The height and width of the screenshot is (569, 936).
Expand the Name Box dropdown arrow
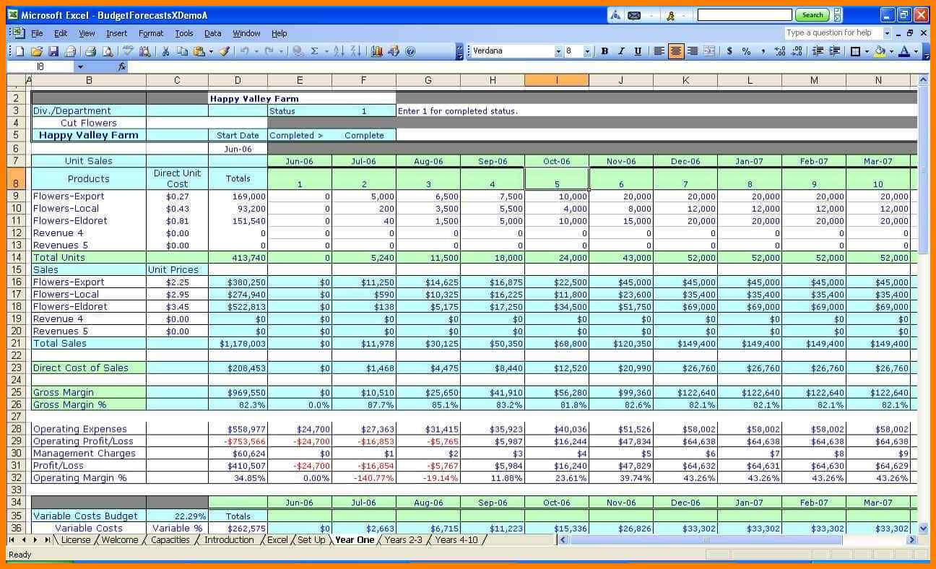click(x=79, y=66)
